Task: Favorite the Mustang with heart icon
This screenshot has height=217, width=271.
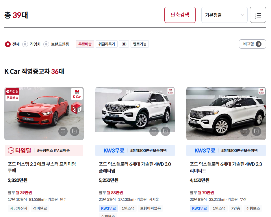Action: pos(63,131)
